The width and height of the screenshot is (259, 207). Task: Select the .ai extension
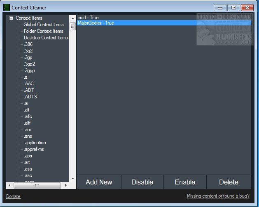26,103
